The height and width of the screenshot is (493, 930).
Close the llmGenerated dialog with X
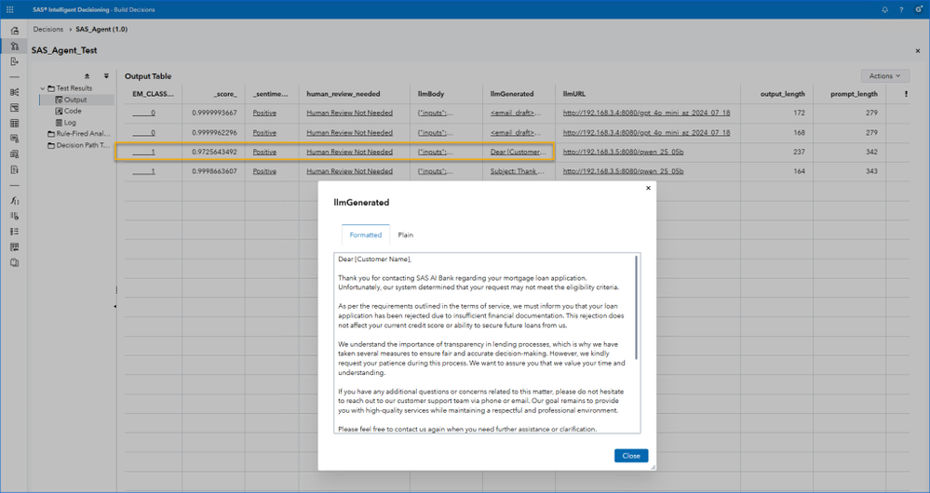648,188
